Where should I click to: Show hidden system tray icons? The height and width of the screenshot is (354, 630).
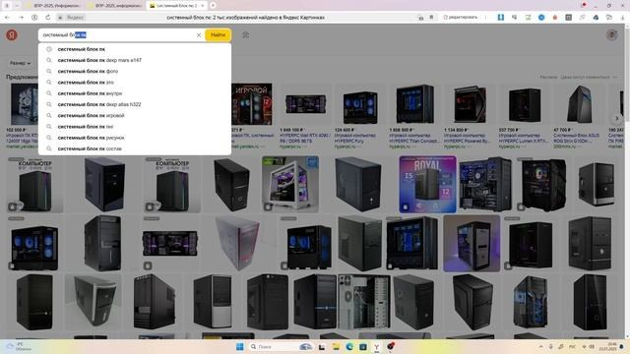540,347
